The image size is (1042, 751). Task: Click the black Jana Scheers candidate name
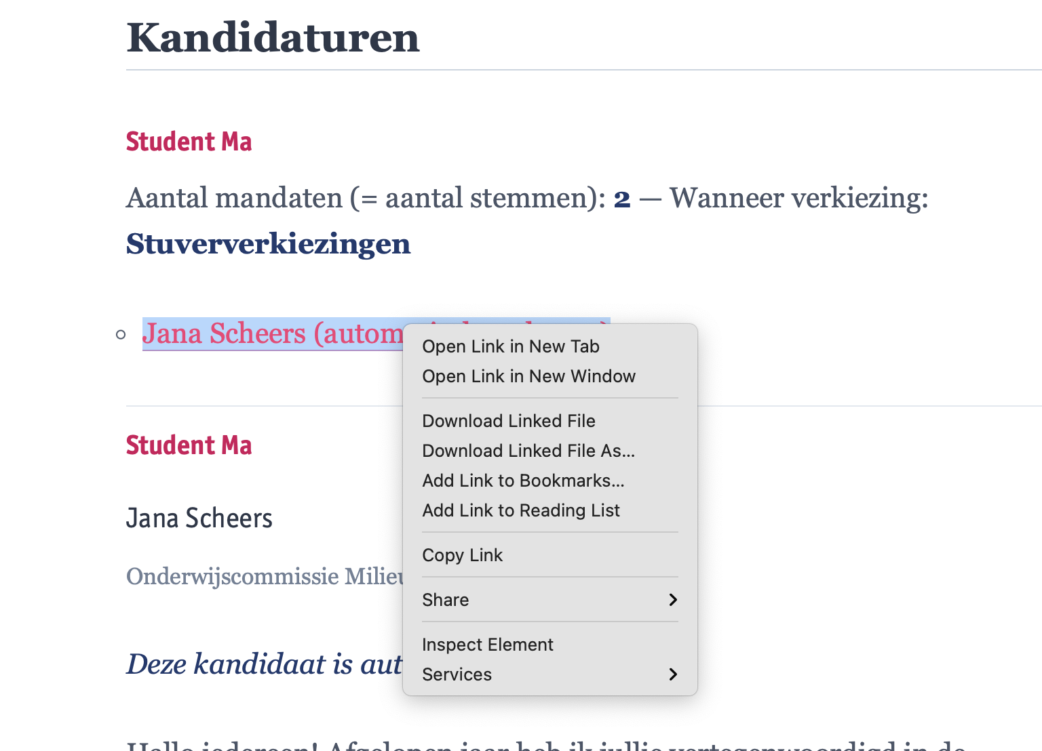pos(199,519)
